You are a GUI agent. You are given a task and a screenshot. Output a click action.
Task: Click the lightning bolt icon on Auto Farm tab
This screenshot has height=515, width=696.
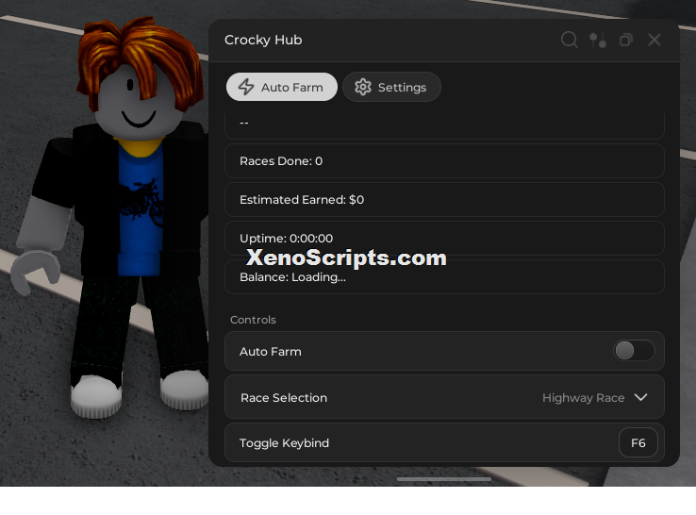(x=246, y=87)
